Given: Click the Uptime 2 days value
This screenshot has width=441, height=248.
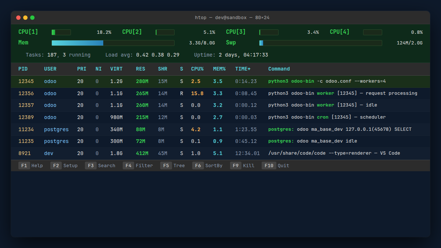Looking at the screenshot, I should [243, 55].
